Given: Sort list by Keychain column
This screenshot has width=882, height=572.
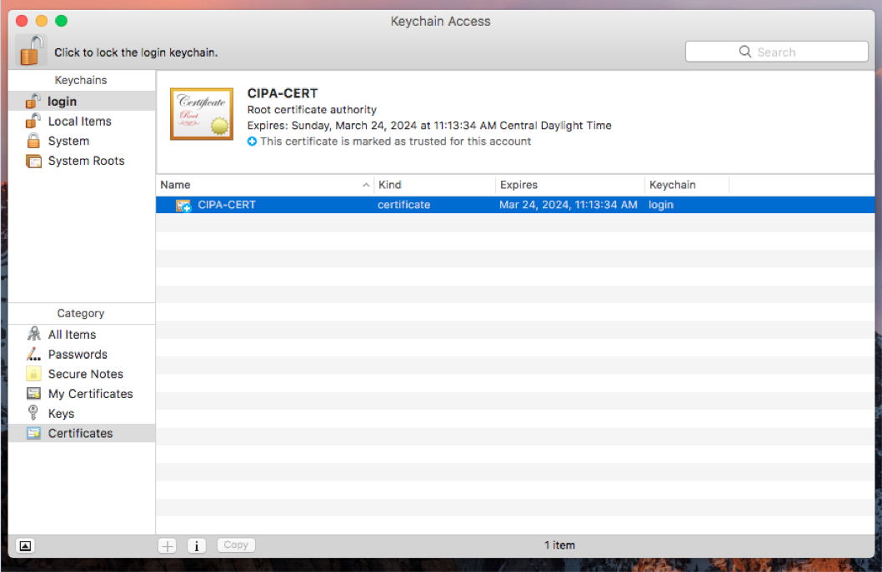Looking at the screenshot, I should coord(685,185).
